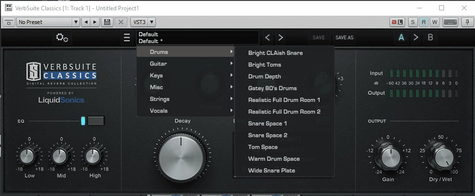Open the No Preset dropdown
The width and height of the screenshot is (475, 196).
[48, 22]
